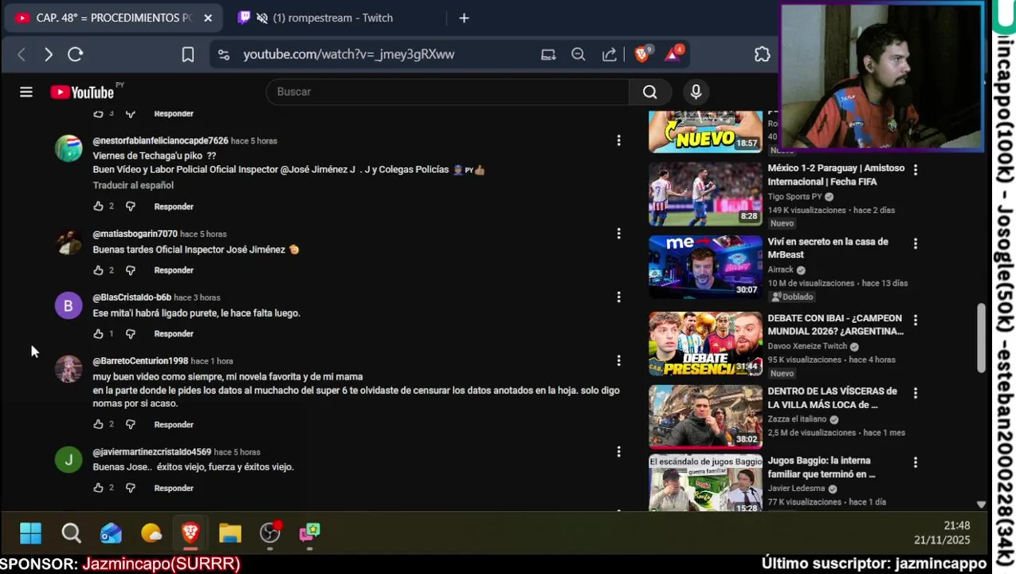The height and width of the screenshot is (574, 1016).
Task: Click the zoom magnifier icon in address bar
Action: point(579,54)
